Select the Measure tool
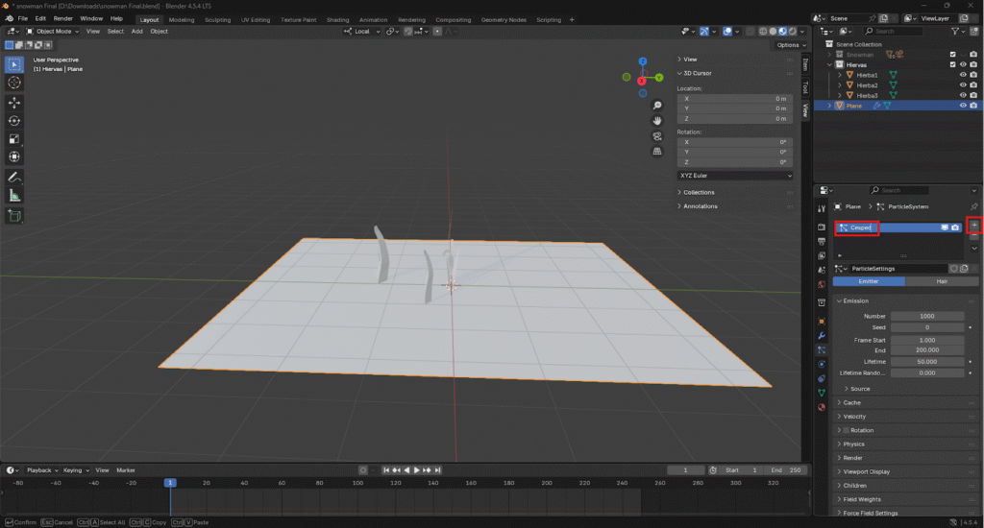The width and height of the screenshot is (984, 528). point(14,195)
